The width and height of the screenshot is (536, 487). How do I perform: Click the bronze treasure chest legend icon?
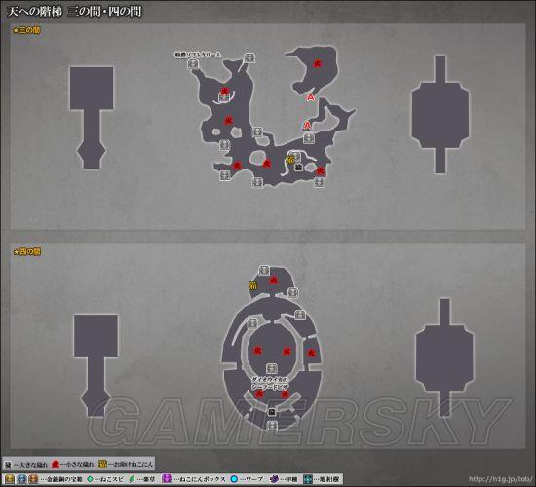click(x=33, y=479)
